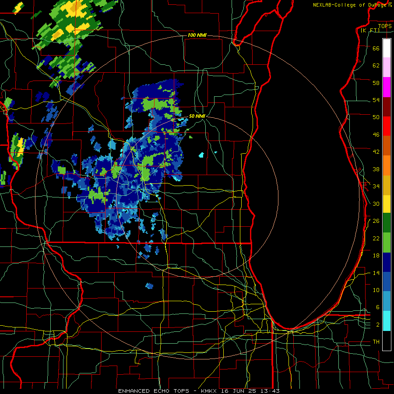Select the 34 scale value
This screenshot has width=394, height=394.
pos(376,186)
